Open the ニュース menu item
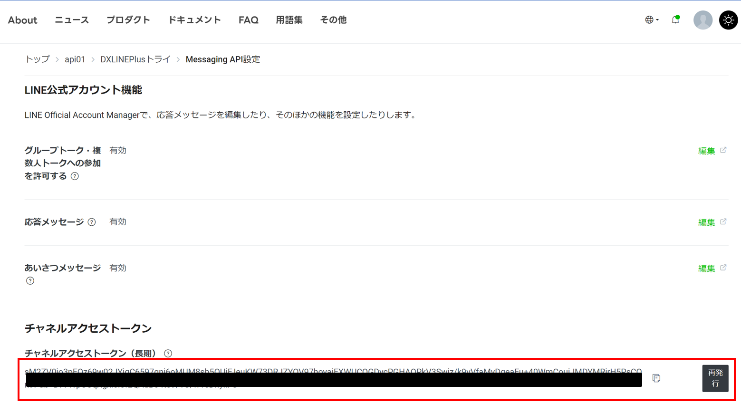 tap(72, 20)
